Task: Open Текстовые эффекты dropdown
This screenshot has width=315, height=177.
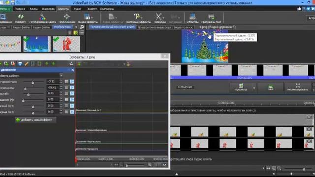Action: click(142, 18)
